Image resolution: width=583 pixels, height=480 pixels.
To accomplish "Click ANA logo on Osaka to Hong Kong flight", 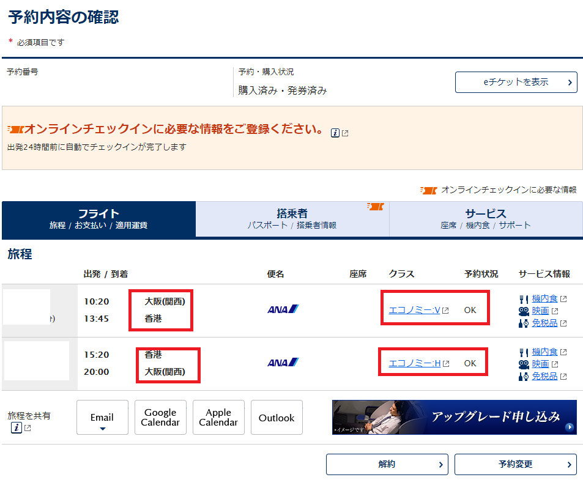I will [x=283, y=309].
